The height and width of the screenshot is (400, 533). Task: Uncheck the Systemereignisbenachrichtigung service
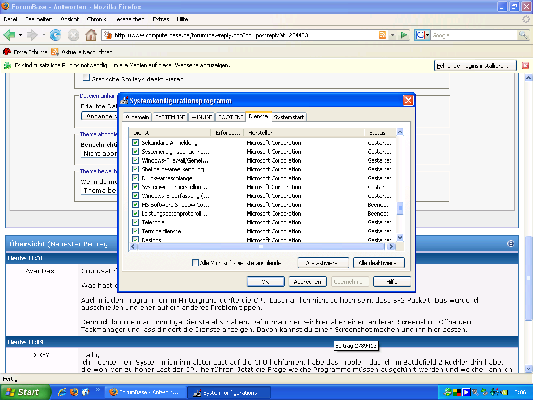pyautogui.click(x=136, y=152)
